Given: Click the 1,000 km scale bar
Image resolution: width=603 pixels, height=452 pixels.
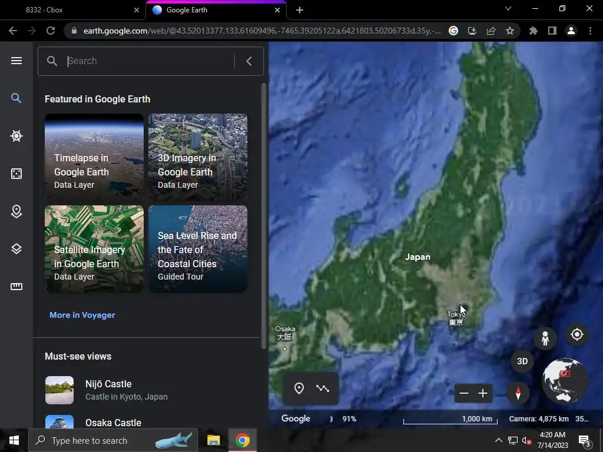Looking at the screenshot, I should click(450, 419).
